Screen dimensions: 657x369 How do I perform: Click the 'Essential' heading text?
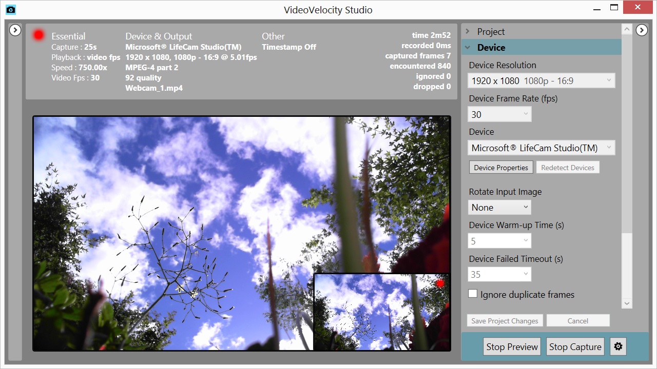tap(68, 36)
